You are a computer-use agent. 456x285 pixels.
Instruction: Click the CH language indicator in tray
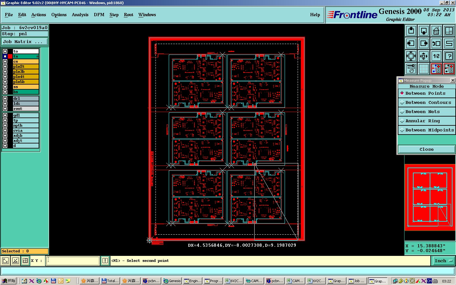429,281
